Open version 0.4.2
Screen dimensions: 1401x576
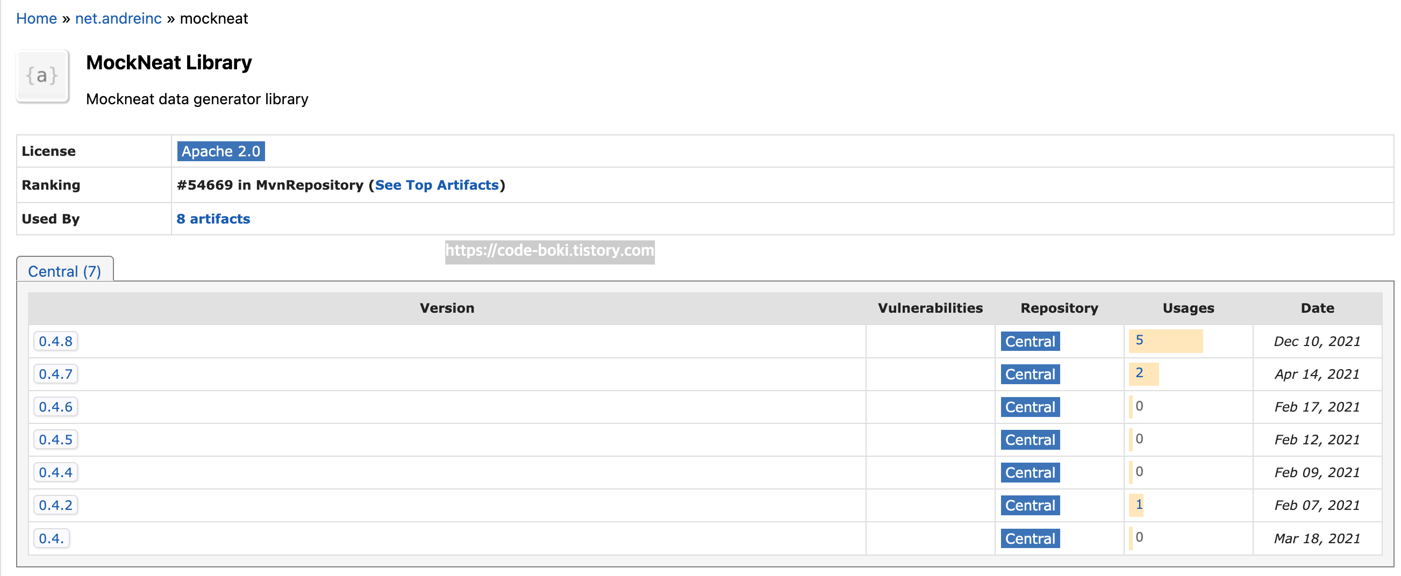tap(55, 505)
